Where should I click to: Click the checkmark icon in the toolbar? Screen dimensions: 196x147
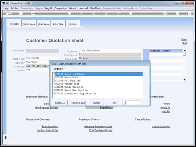pyautogui.click(x=178, y=13)
